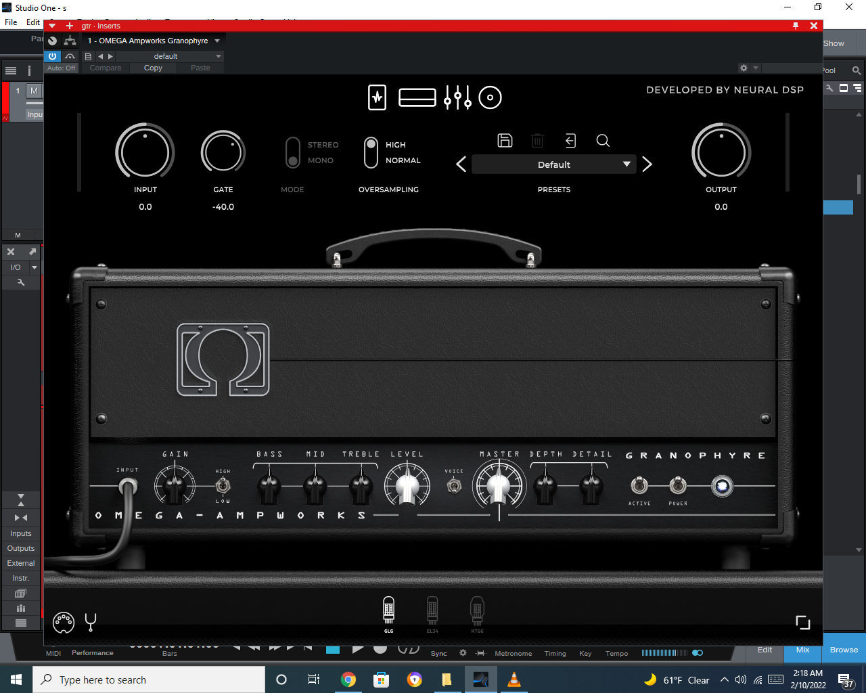Open the OMEGA Ampworks Granophyre plugin selector dropdown
Screen dimensions: 866x693
[154, 41]
